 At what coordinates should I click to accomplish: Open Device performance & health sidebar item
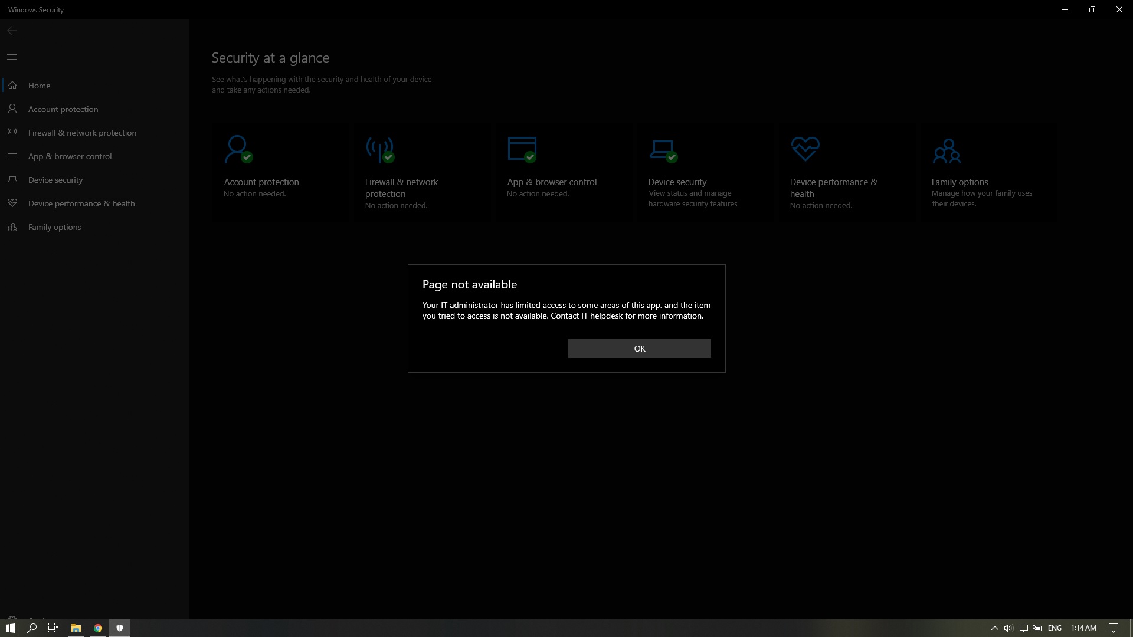[x=94, y=203]
